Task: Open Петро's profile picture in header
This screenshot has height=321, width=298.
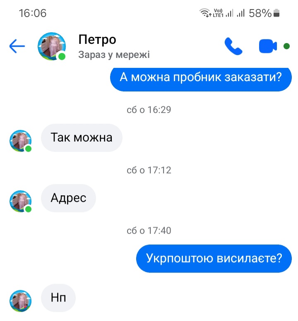Action: (52, 46)
